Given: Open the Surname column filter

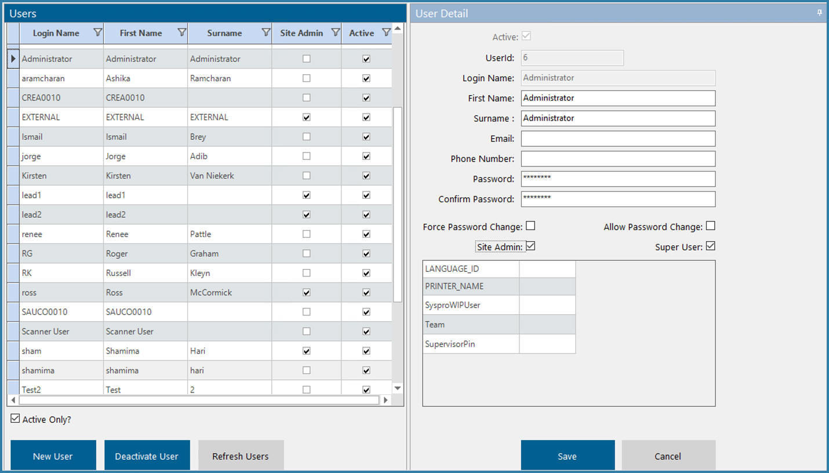Looking at the screenshot, I should (x=266, y=32).
